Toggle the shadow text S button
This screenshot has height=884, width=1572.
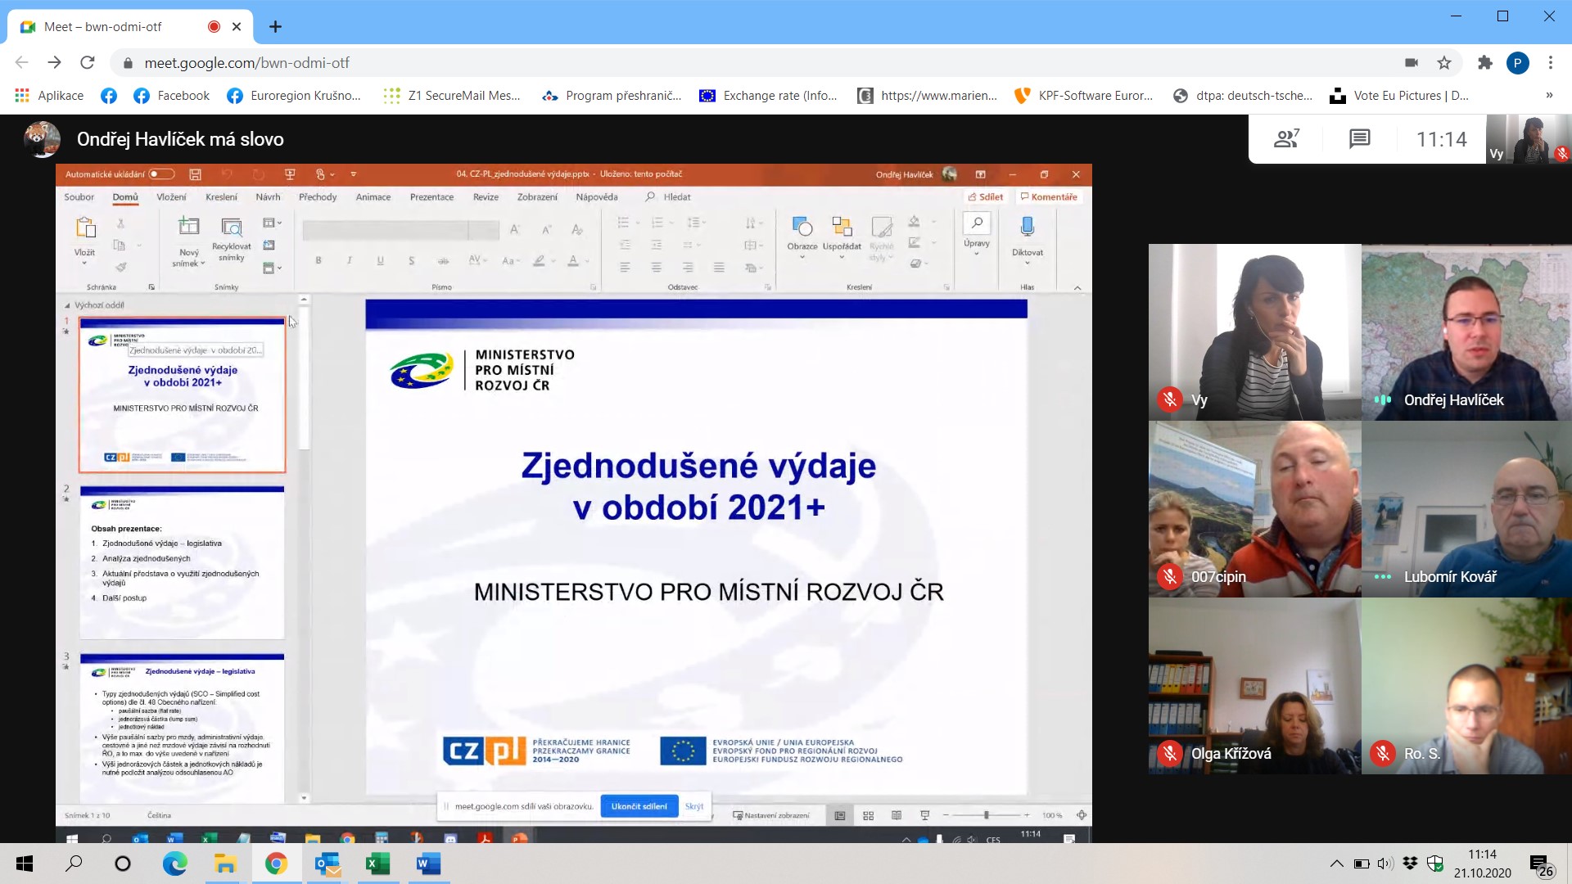[412, 260]
